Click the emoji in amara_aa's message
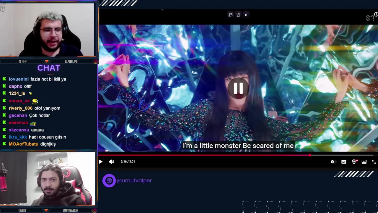Viewport: 378px width, 213px height. pos(35,101)
